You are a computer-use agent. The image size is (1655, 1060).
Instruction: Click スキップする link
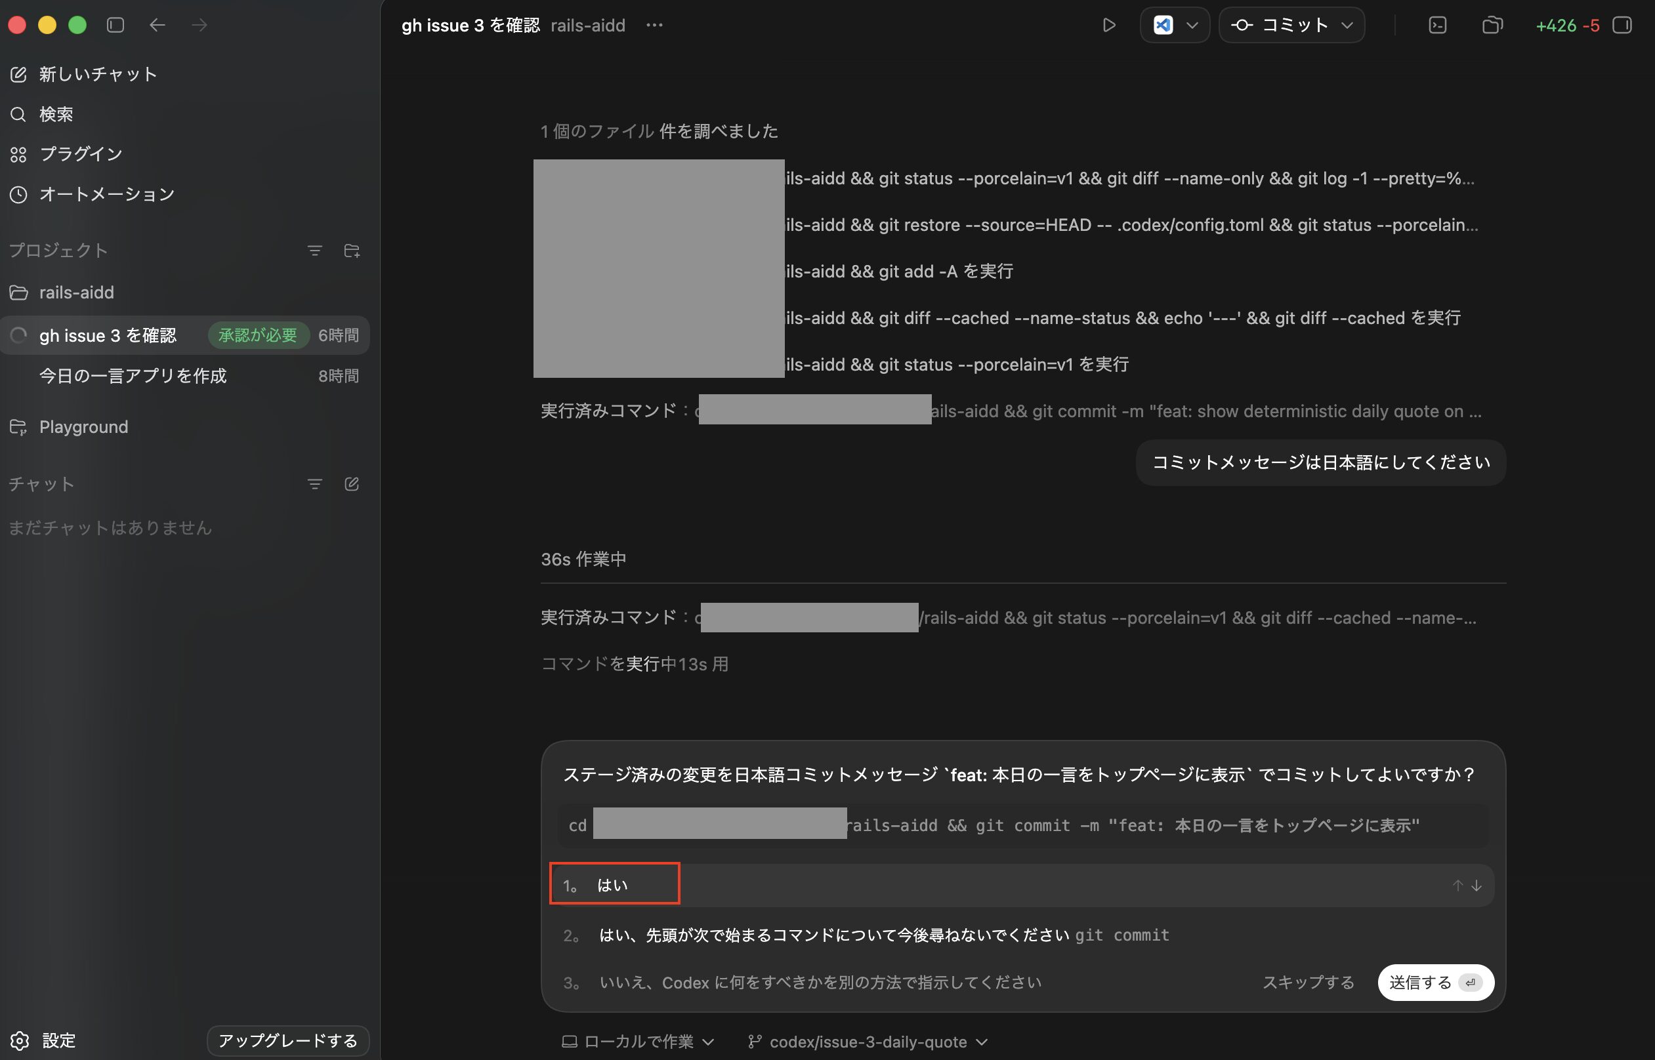tap(1308, 982)
